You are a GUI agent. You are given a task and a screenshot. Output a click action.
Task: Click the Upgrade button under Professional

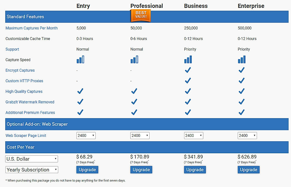pyautogui.click(x=141, y=170)
